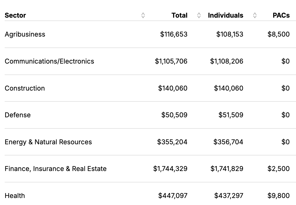This screenshot has height=205, width=296.
Task: Select the Individuals column header
Action: coord(225,16)
